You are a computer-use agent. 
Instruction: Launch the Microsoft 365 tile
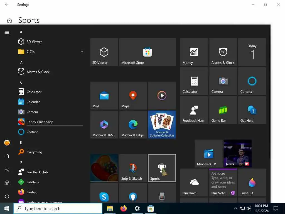click(x=104, y=125)
